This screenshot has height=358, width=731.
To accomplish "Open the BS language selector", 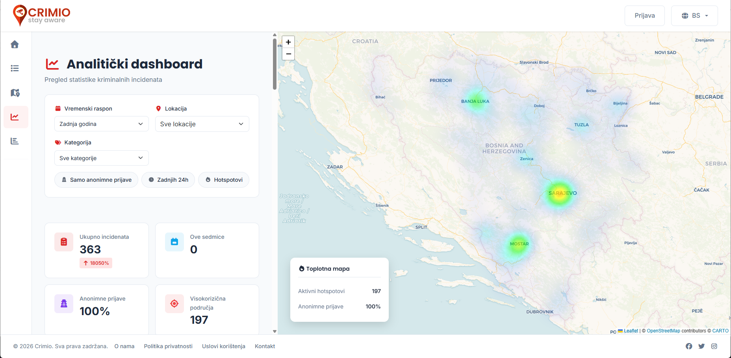I will click(694, 16).
